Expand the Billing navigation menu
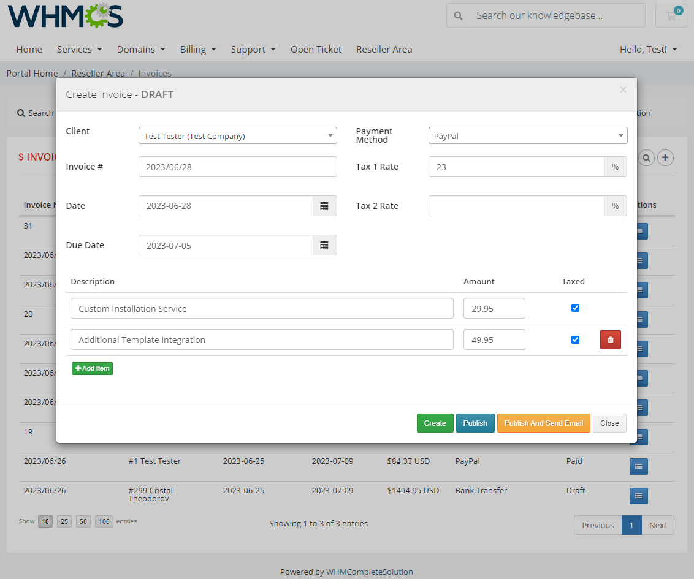Screen dimensions: 694x579 pyautogui.click(x=198, y=49)
